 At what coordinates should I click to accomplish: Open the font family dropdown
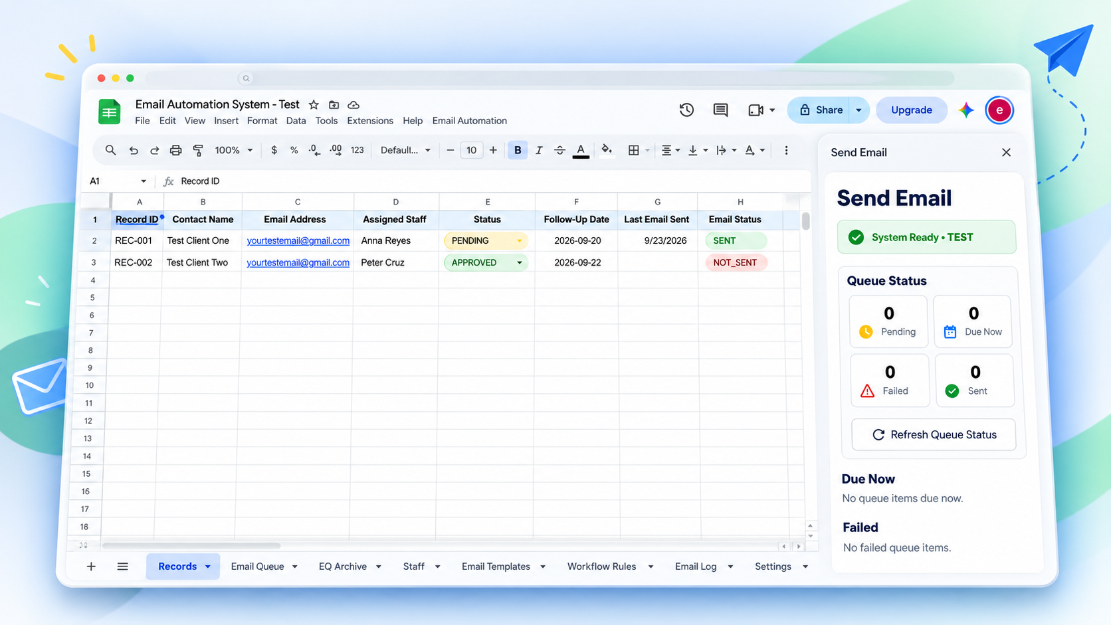pyautogui.click(x=405, y=150)
